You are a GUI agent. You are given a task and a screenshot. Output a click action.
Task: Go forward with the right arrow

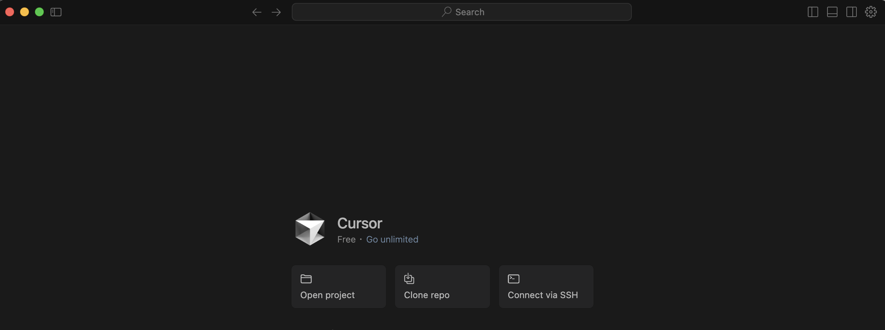pos(276,12)
